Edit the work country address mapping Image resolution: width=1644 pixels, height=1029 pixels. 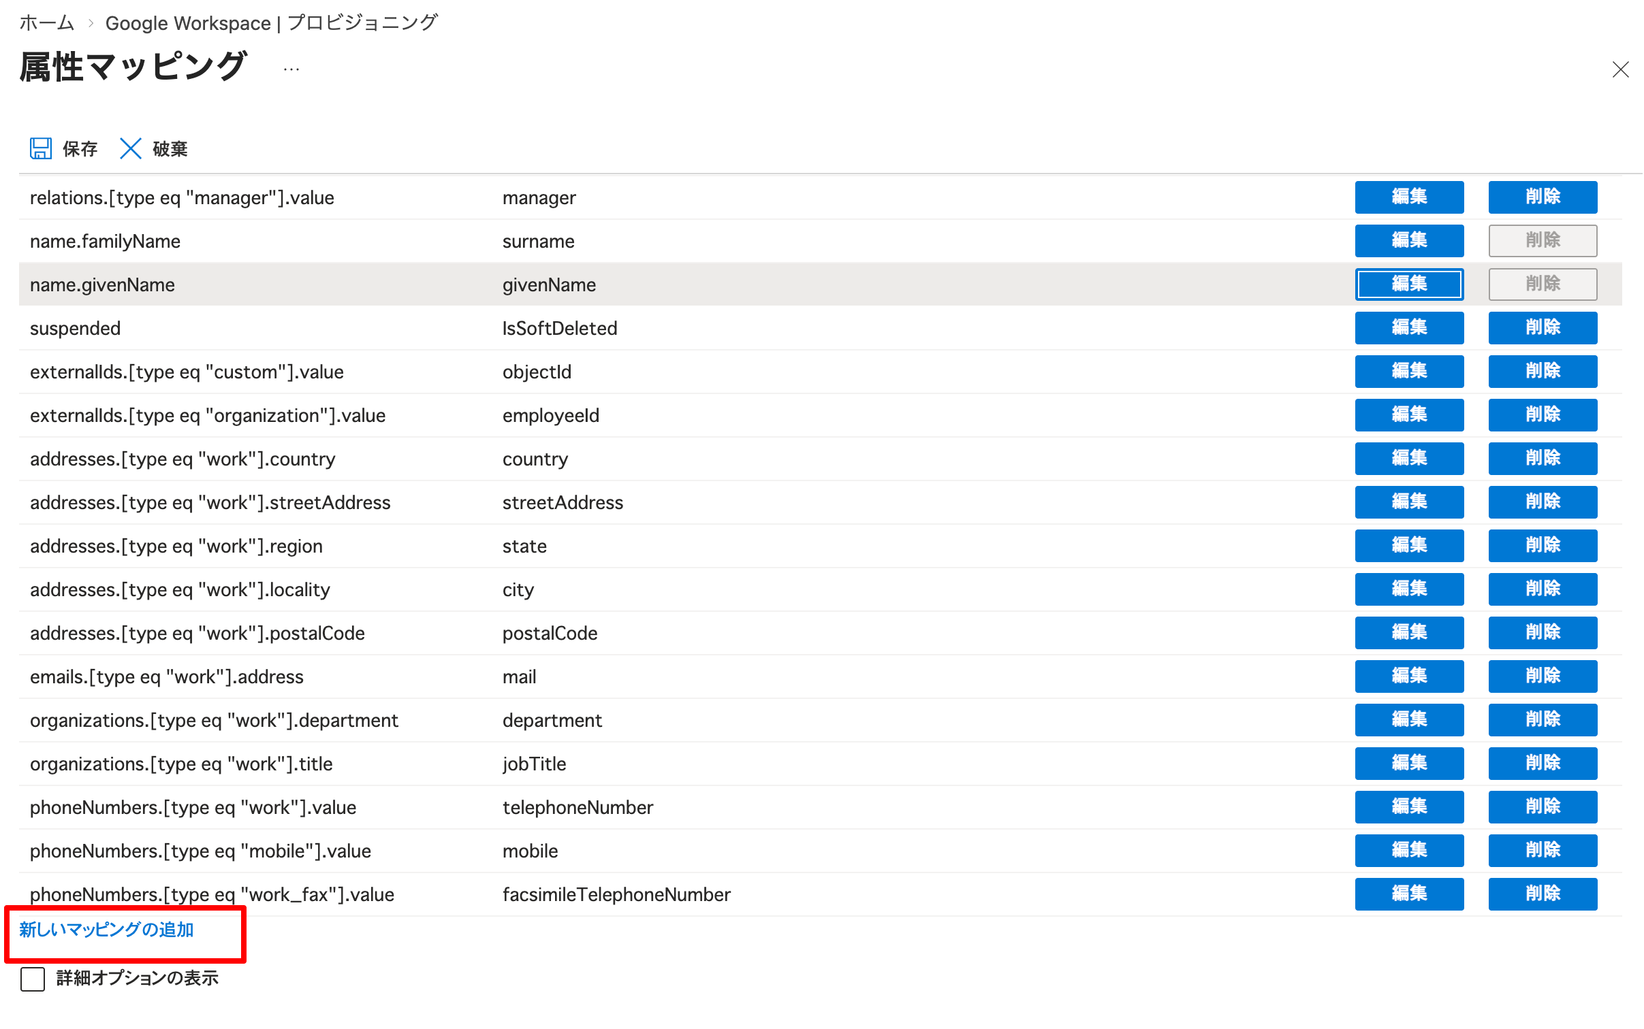pyautogui.click(x=1409, y=458)
